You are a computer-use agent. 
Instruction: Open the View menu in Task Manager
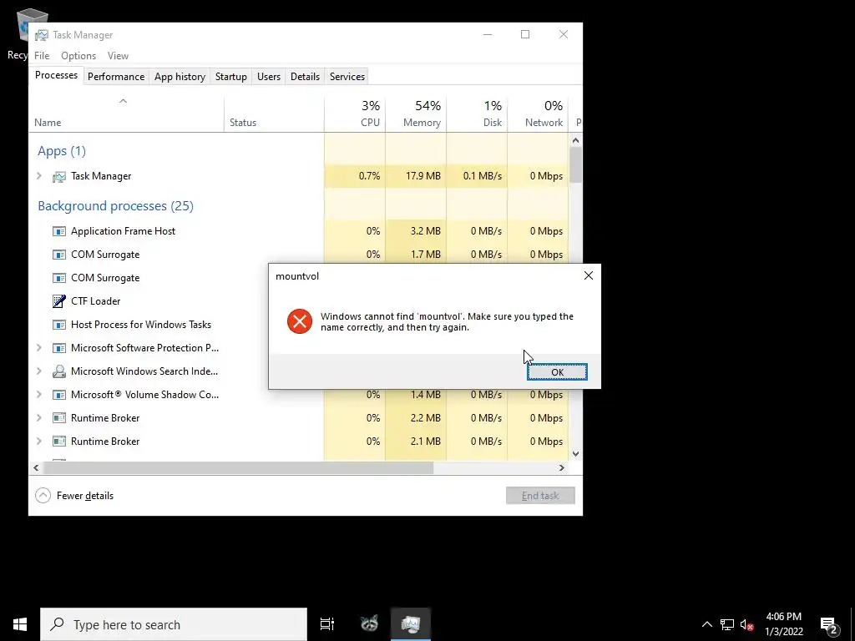tap(118, 56)
